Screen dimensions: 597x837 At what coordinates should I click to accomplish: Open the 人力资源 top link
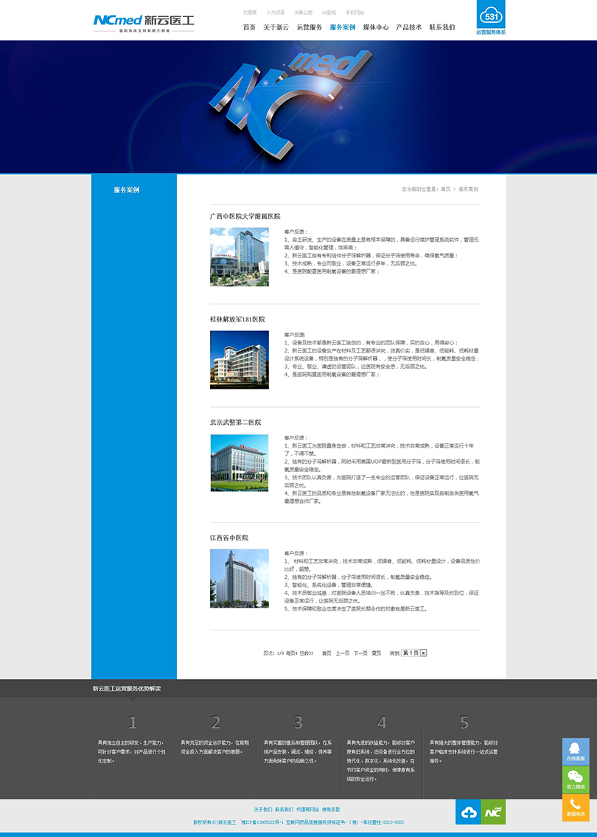[x=275, y=13]
